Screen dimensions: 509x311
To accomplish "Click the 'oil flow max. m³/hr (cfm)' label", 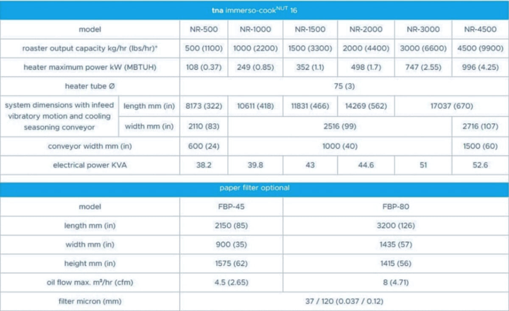I will 89,283.
